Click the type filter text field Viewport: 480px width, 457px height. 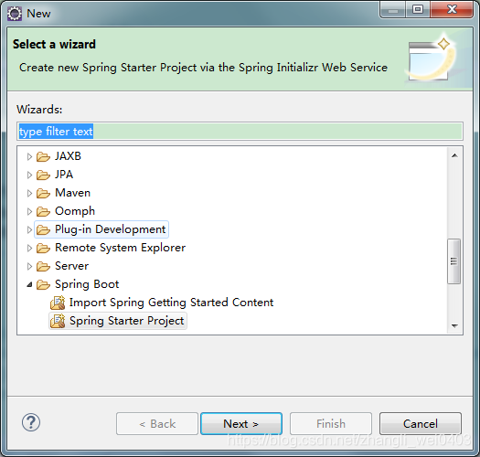click(240, 132)
